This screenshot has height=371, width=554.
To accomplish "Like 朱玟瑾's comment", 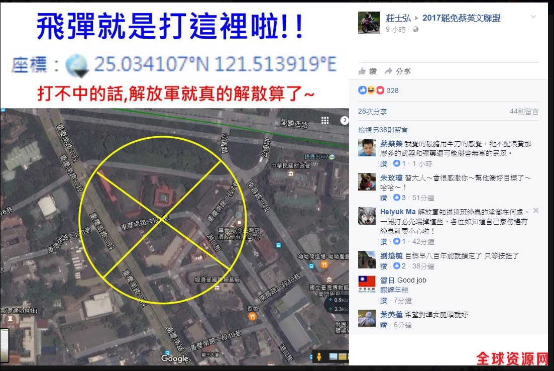I will [x=383, y=198].
